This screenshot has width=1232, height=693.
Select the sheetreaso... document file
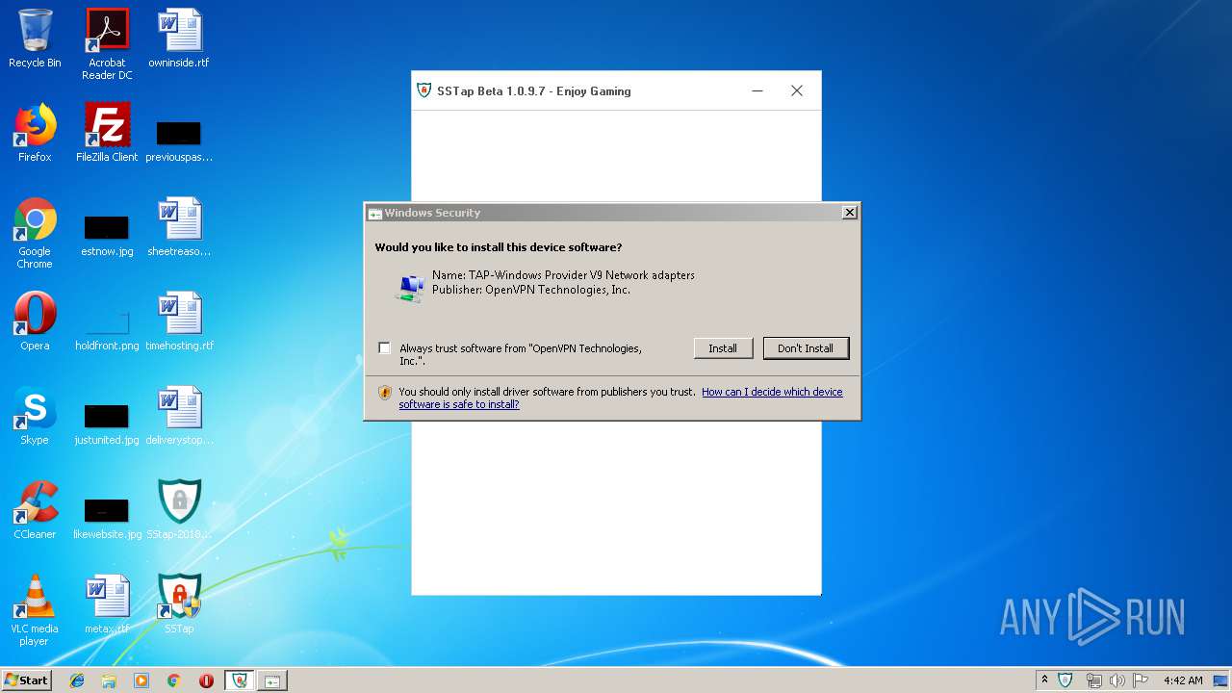pyautogui.click(x=179, y=227)
